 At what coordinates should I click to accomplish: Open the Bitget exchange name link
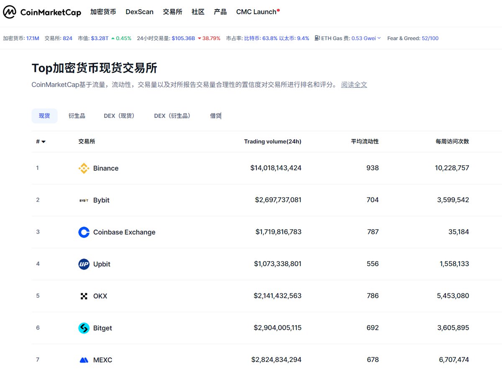[102, 328]
